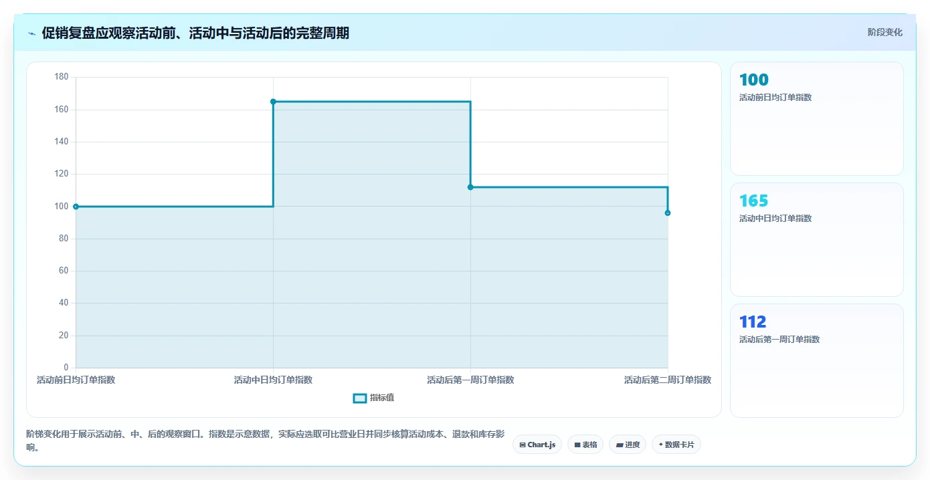Click the Chart.js tag
This screenshot has width=930, height=480.
pyautogui.click(x=537, y=445)
